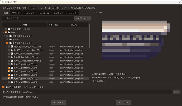The width and height of the screenshot is (182, 106).
Task: Click the image icon of F_010_platform_04.png
Action: pyautogui.click(x=12, y=78)
